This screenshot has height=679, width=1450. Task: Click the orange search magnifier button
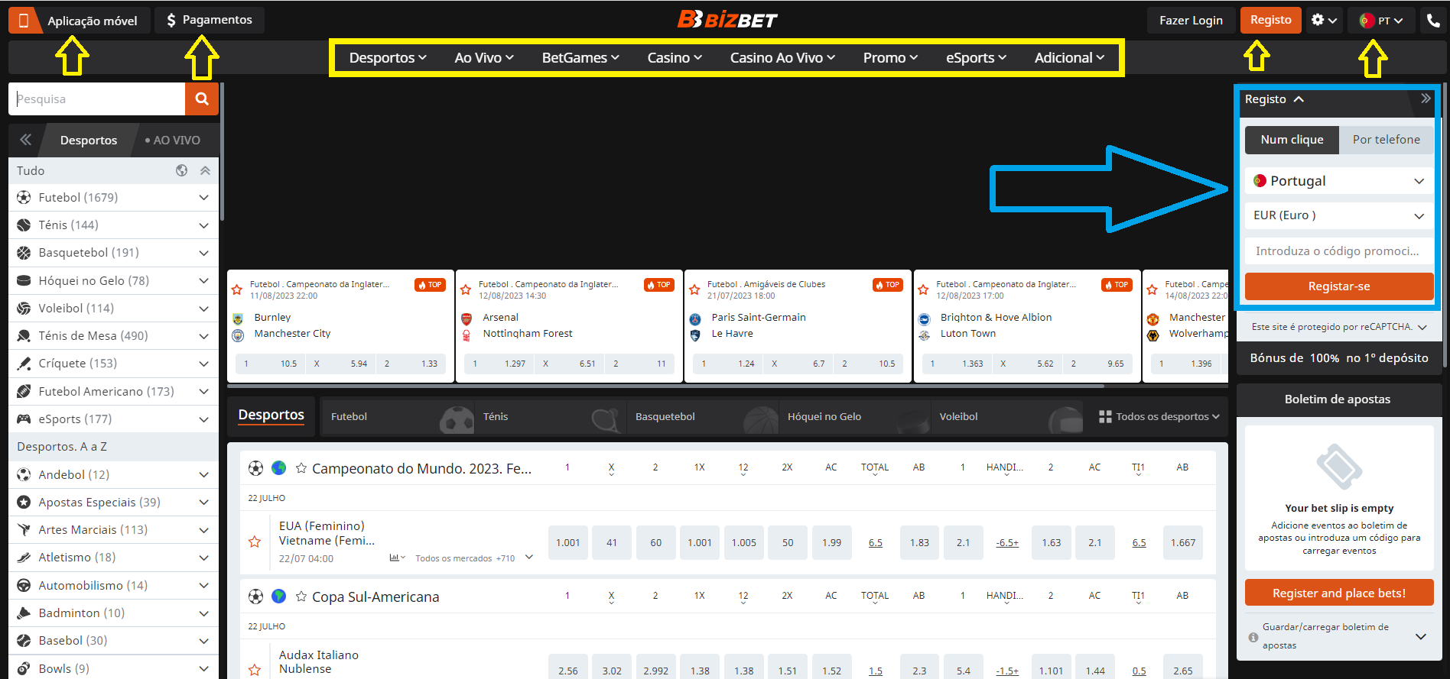tap(202, 99)
